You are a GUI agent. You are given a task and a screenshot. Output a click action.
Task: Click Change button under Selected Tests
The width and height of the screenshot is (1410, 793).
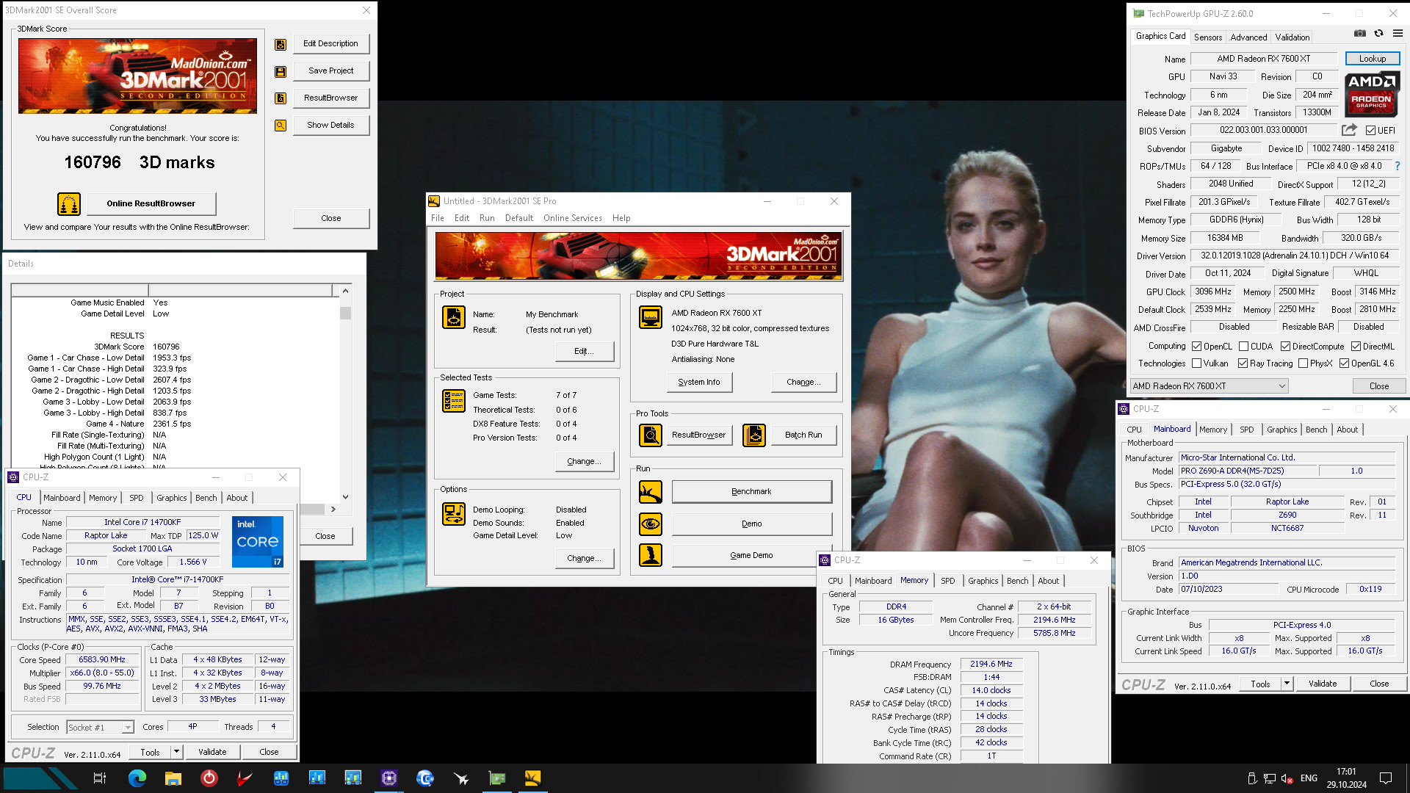584,462
